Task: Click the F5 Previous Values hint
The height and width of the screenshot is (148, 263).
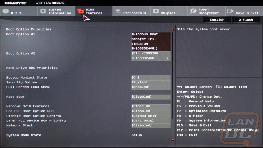Action: click(198, 106)
